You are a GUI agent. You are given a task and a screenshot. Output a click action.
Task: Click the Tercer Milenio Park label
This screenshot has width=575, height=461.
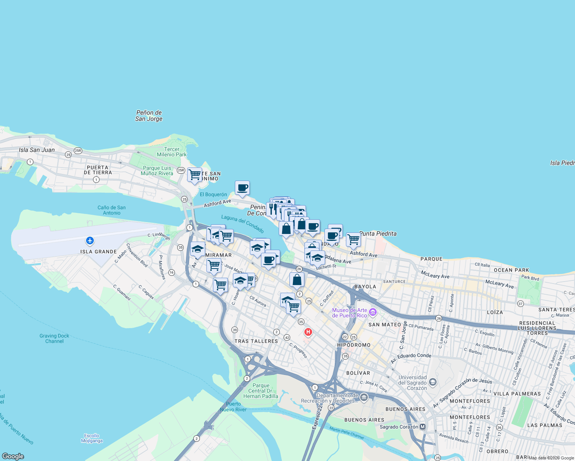click(x=171, y=152)
